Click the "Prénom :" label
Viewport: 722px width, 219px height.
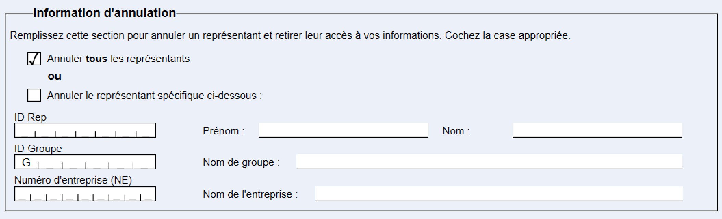[224, 131]
